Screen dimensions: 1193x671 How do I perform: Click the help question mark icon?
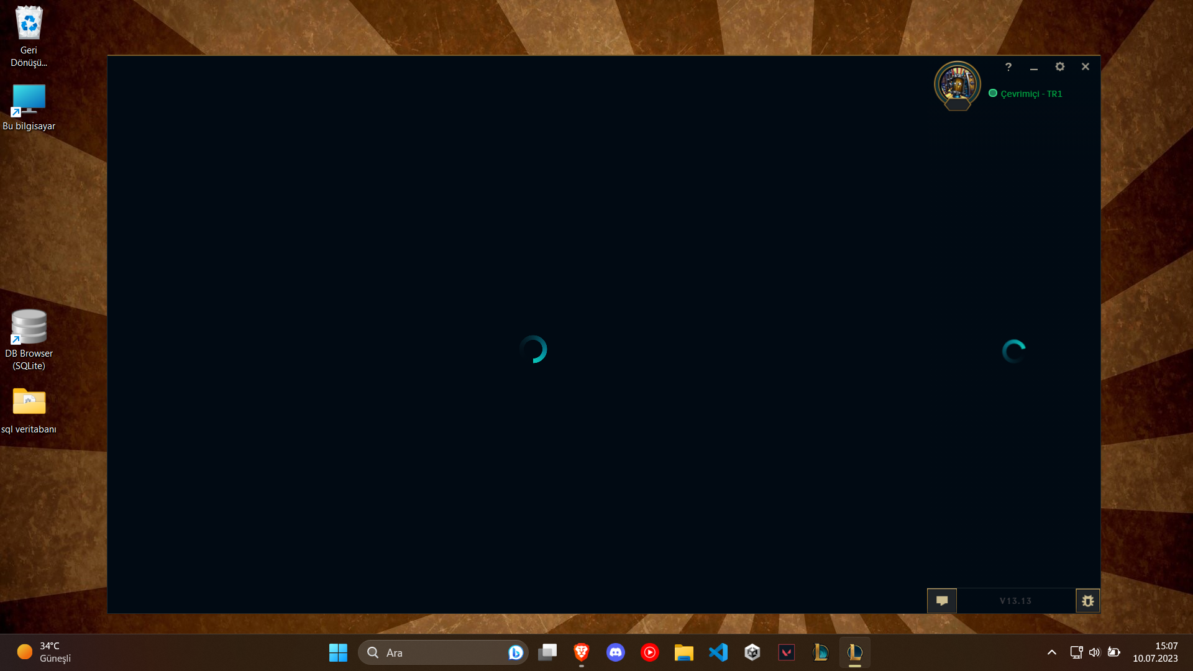click(x=1008, y=66)
